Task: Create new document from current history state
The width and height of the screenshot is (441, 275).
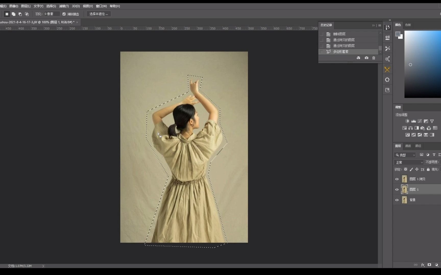Action: (x=358, y=58)
